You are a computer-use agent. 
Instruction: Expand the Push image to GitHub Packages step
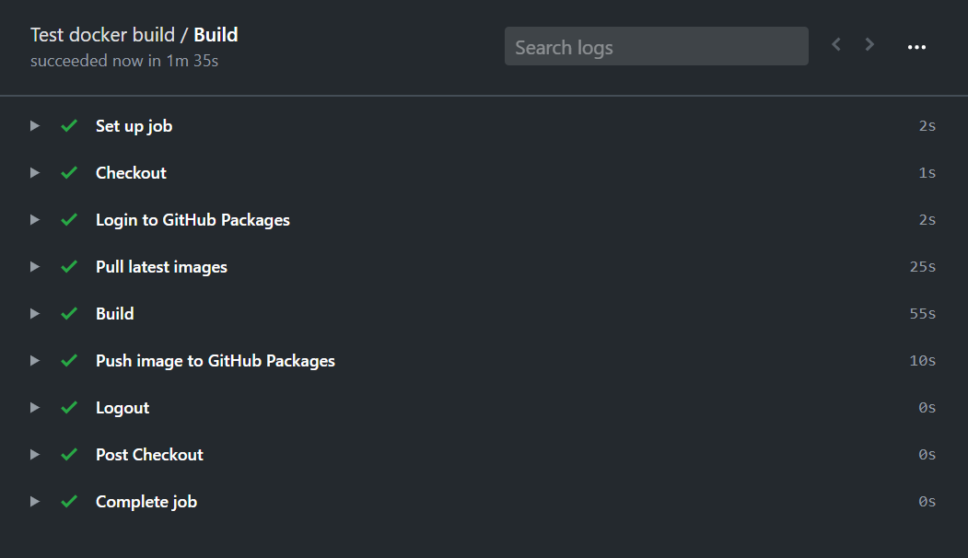click(34, 360)
